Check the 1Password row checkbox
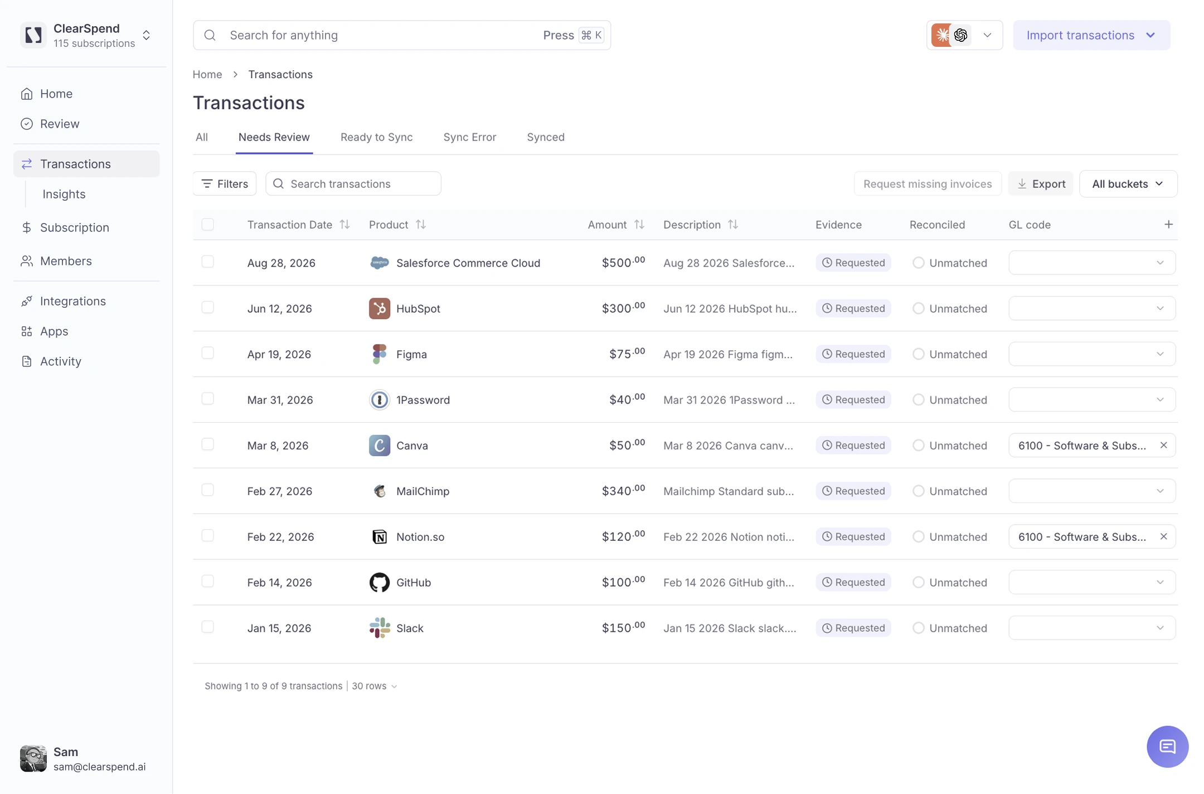Screen dimensions: 1204x794 [208, 399]
